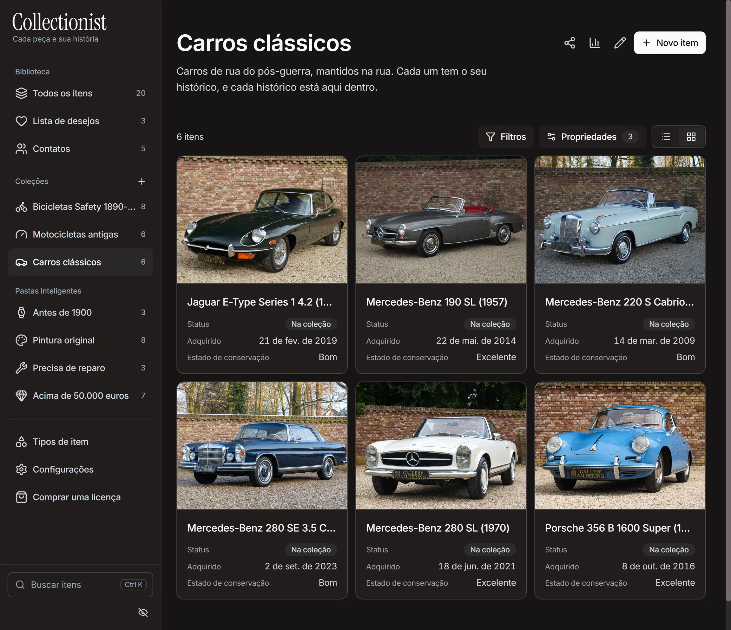Click the Todos os itens layers icon
Image resolution: width=731 pixels, height=630 pixels.
[x=21, y=93]
